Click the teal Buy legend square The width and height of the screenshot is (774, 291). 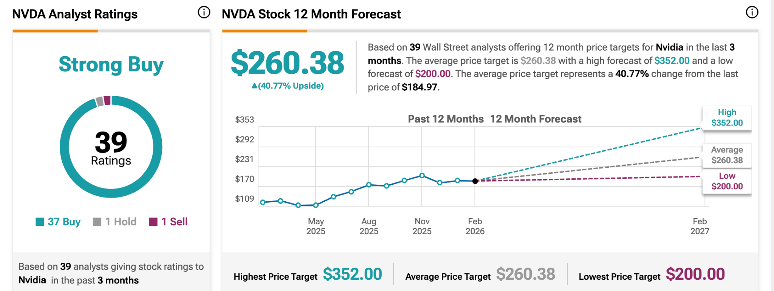(40, 222)
